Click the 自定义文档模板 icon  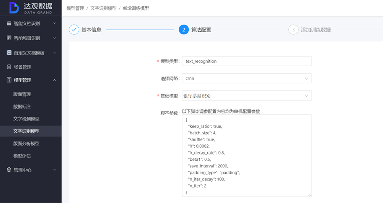pyautogui.click(x=9, y=53)
